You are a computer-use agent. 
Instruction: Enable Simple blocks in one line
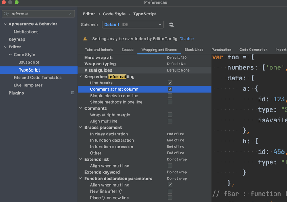point(170,96)
